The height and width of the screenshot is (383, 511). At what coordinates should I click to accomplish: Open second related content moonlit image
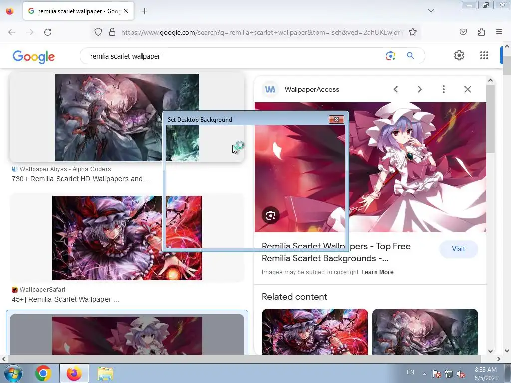(x=425, y=332)
